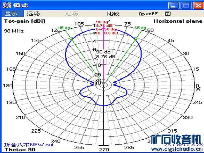The image size is (204, 153).
Task: Maximize the 模式 window
Action: point(186,6)
